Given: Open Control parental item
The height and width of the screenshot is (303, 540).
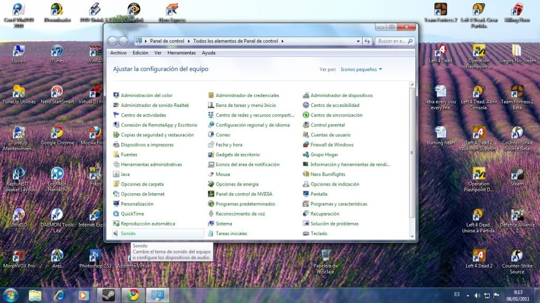Looking at the screenshot, I should (x=327, y=125).
